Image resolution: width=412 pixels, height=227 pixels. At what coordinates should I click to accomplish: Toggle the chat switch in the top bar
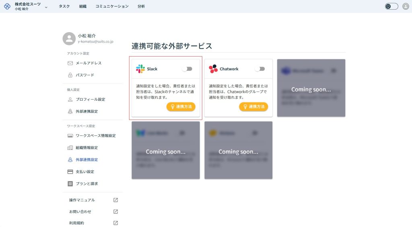pyautogui.click(x=391, y=6)
